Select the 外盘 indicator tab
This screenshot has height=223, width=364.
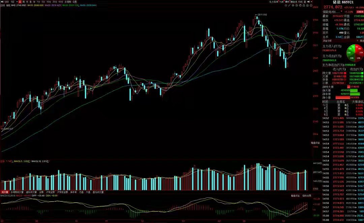88,192
